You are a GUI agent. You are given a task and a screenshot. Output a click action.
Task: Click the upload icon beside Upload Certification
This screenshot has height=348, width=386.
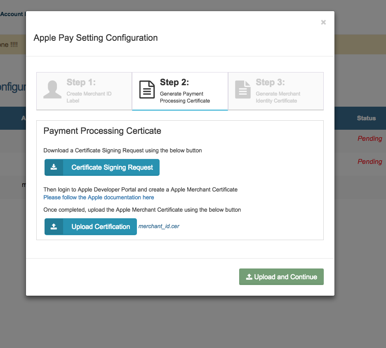click(54, 227)
